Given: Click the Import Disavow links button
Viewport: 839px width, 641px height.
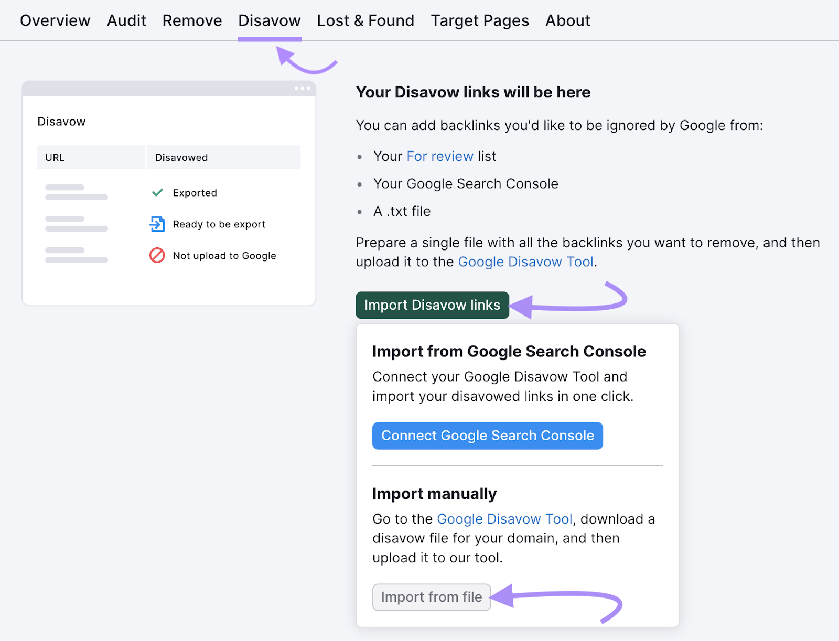Looking at the screenshot, I should [432, 305].
